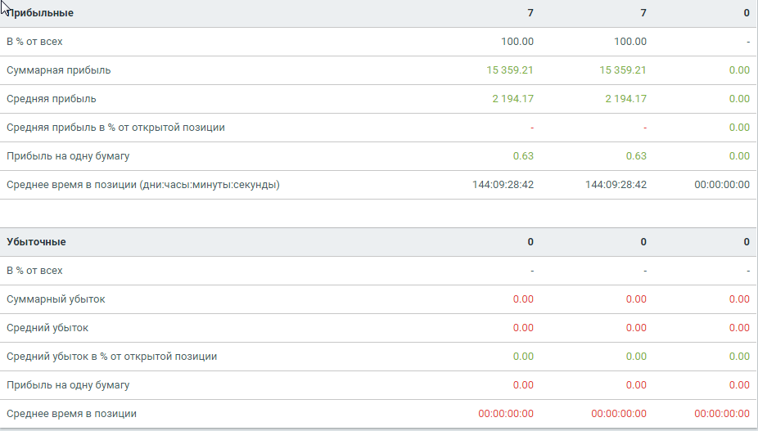Click first 2 194.17 average profit value
758x431 pixels.
[x=513, y=99]
